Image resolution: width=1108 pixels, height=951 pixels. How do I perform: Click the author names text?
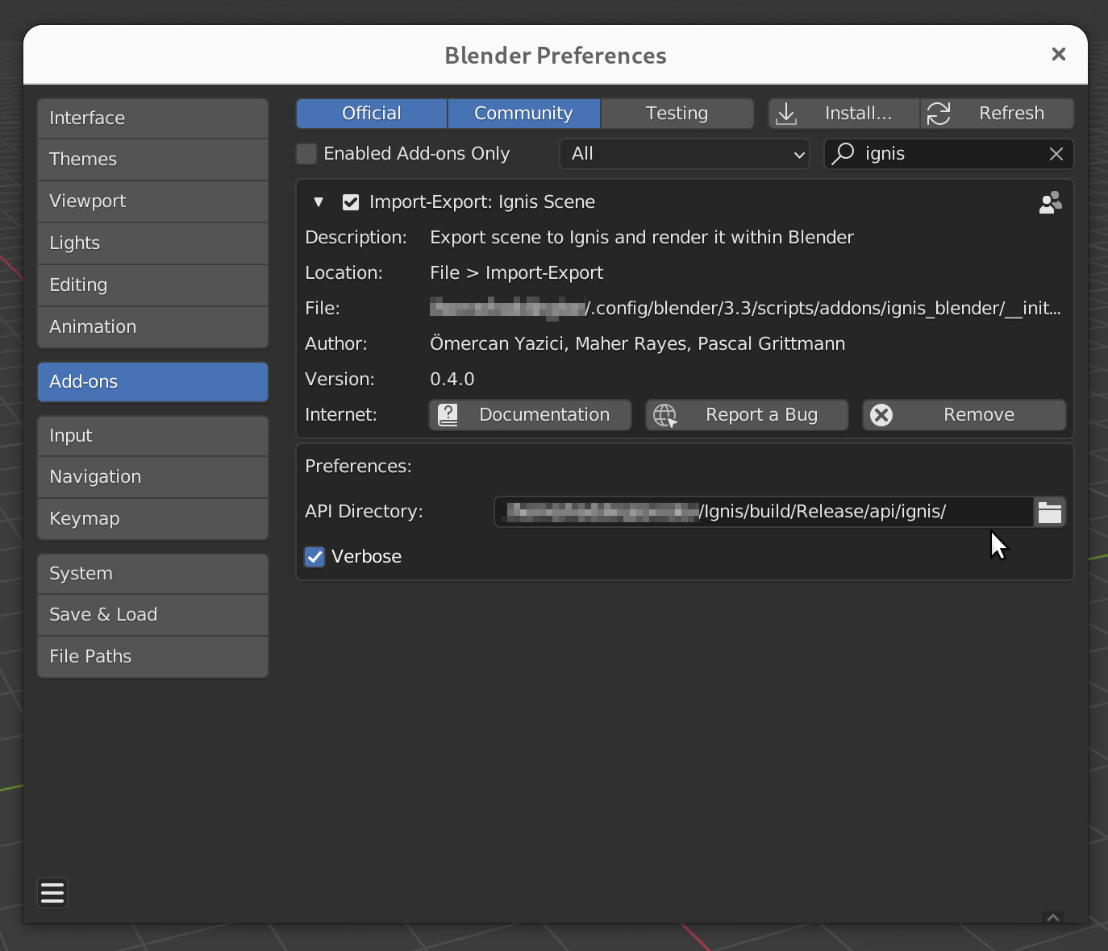tap(637, 344)
